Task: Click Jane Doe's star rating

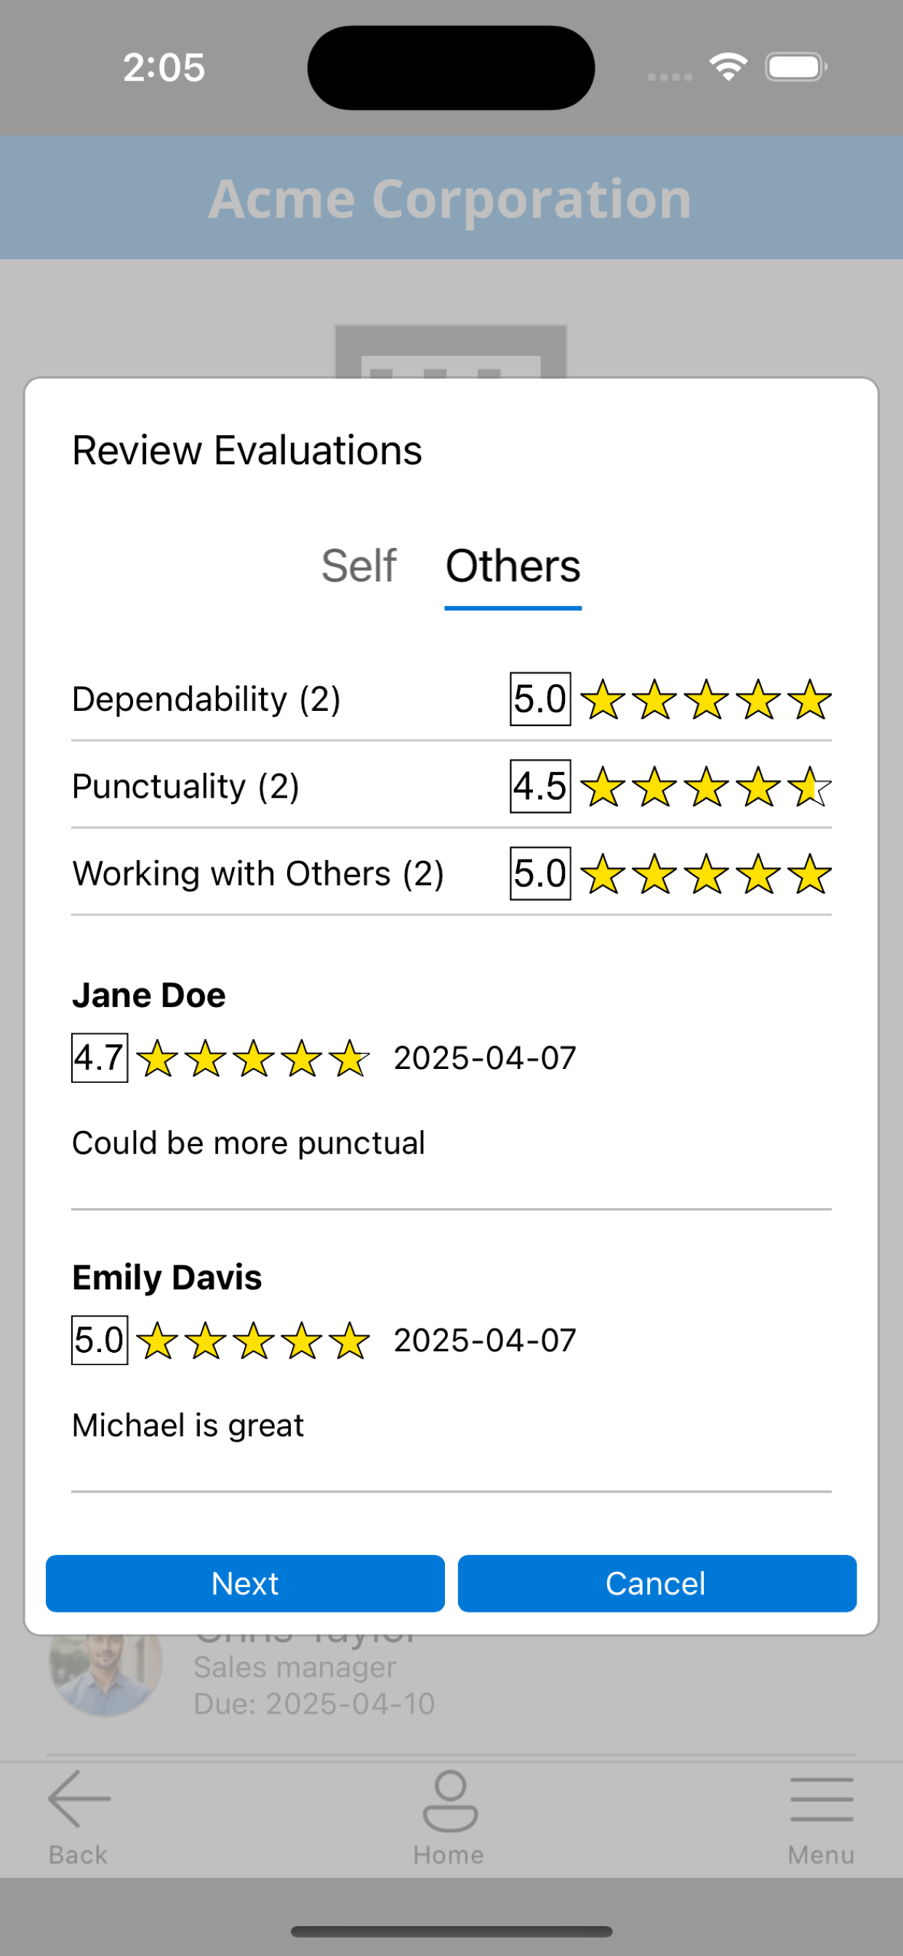Action: tap(254, 1059)
